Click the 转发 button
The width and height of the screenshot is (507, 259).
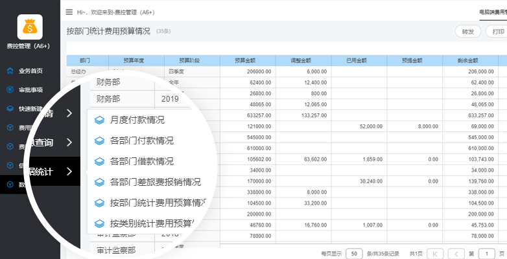pos(467,31)
